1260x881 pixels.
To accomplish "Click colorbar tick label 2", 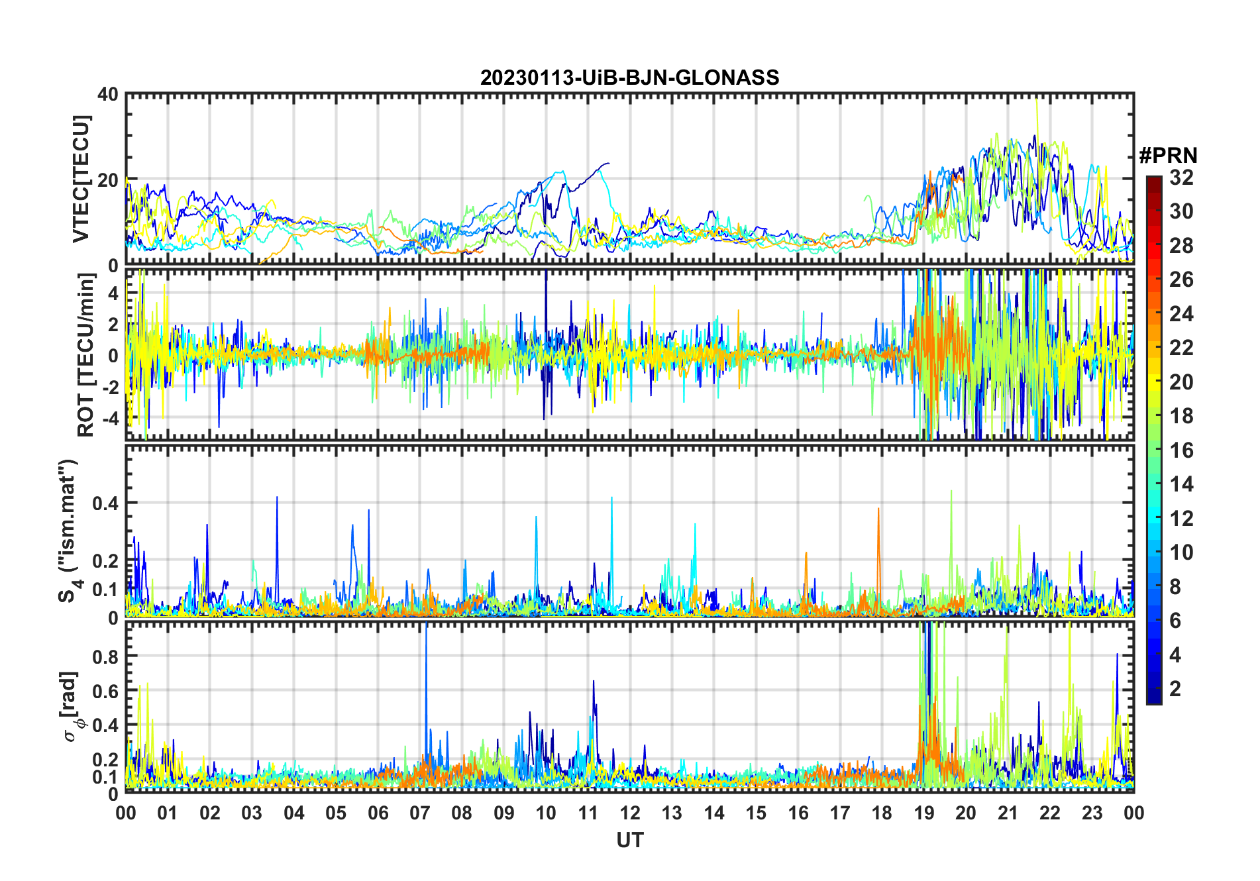I will [x=1175, y=688].
